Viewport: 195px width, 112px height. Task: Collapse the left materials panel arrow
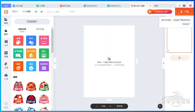tap(55, 63)
